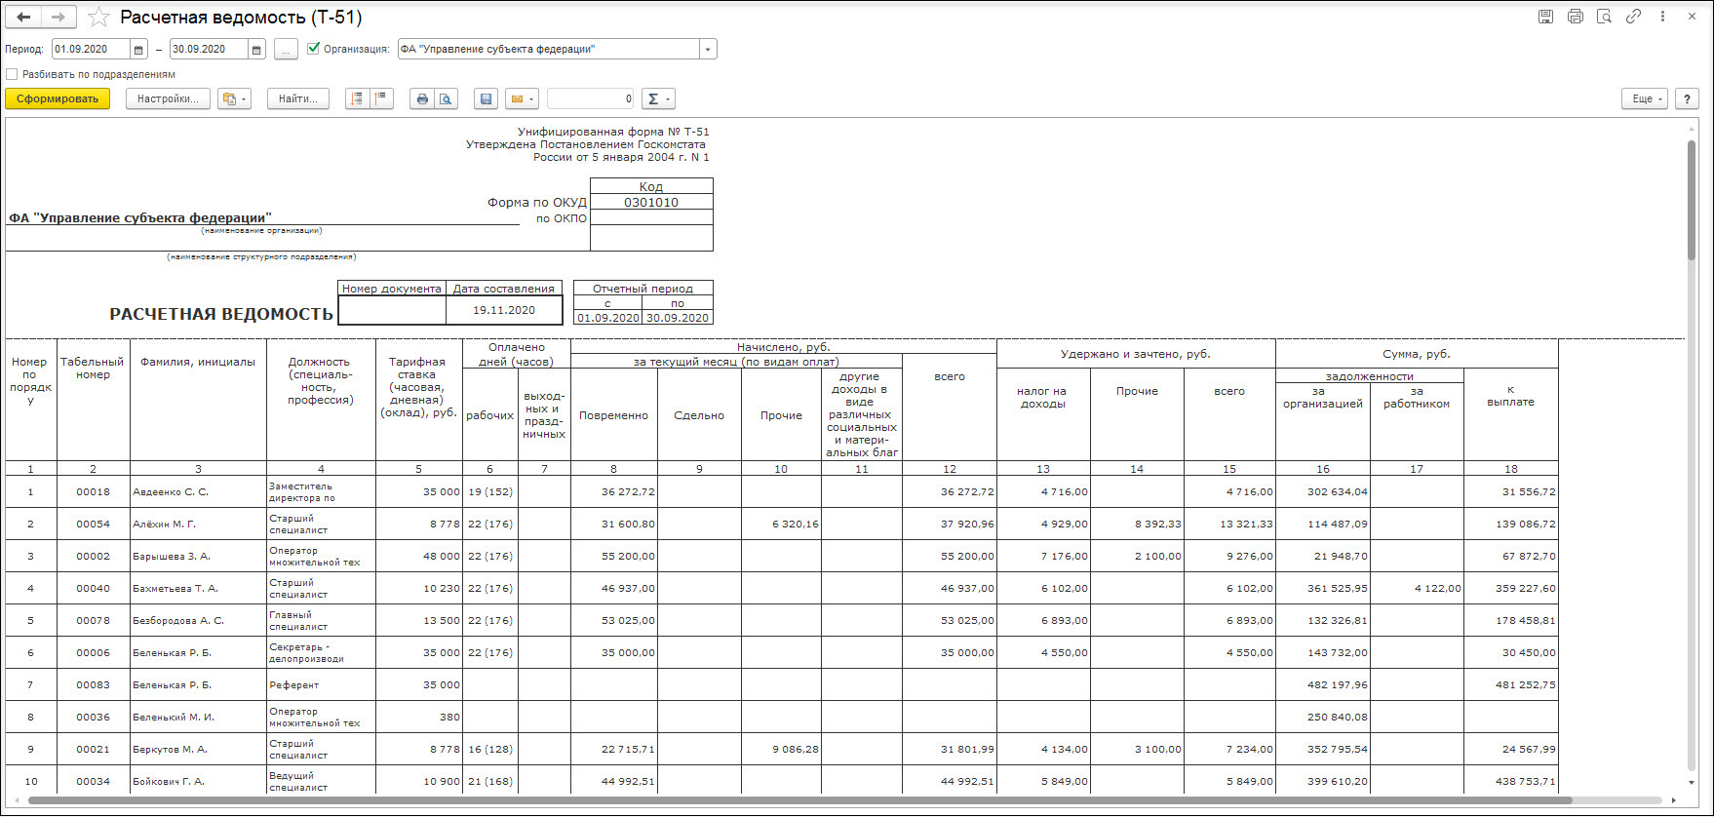Click the РАСЧЕТНАЯ ВЕДОМОСТЬ heading

point(221,314)
